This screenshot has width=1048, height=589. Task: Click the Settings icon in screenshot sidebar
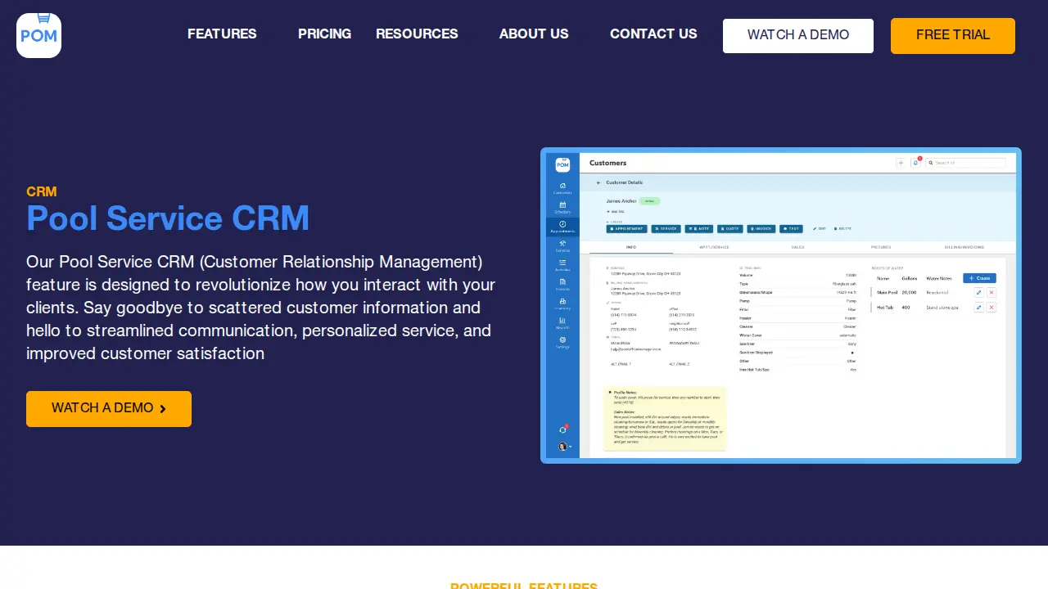click(x=562, y=342)
